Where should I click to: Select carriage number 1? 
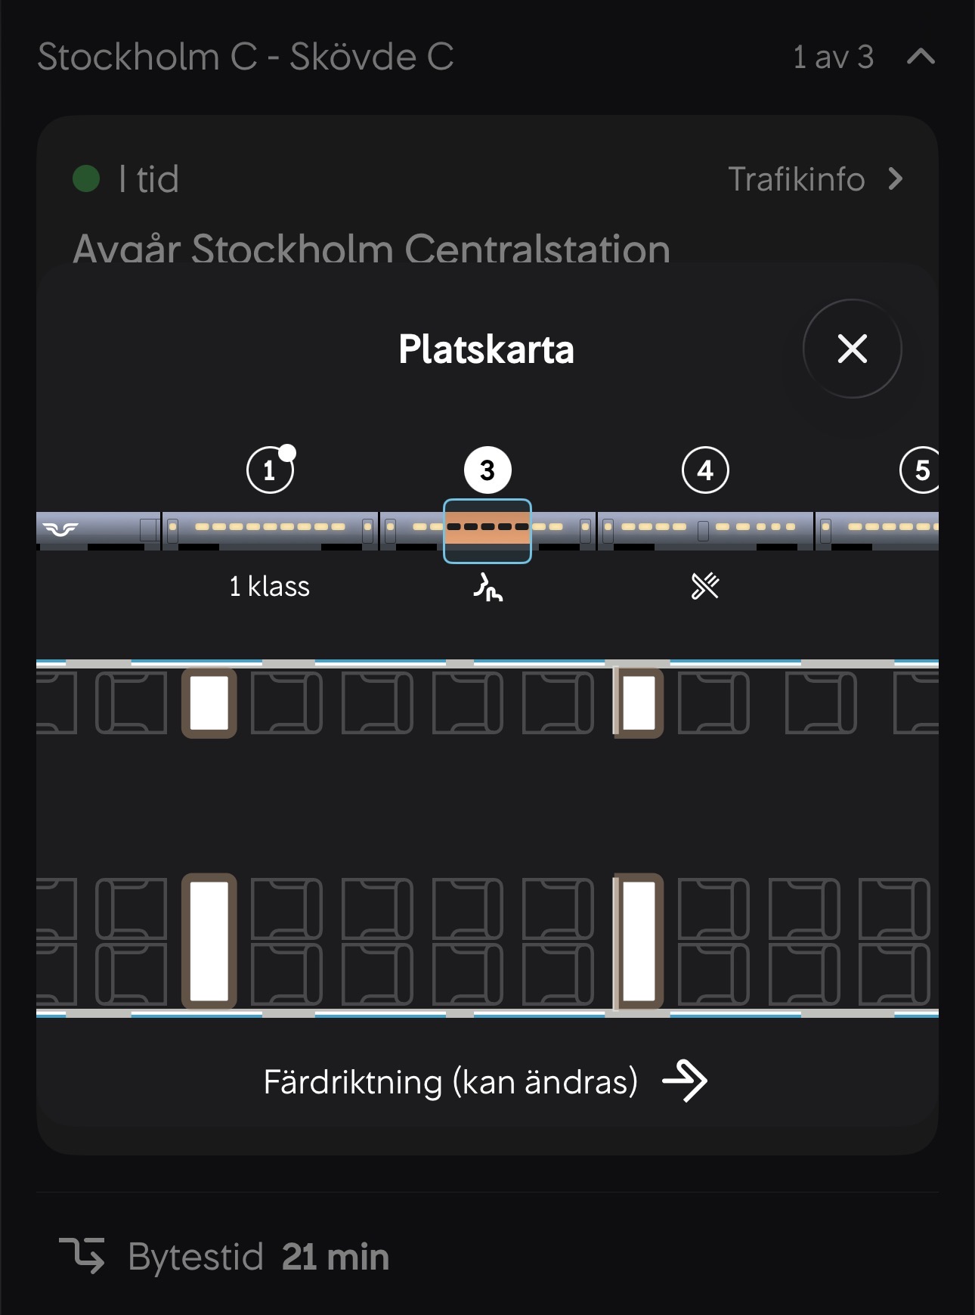click(x=270, y=470)
